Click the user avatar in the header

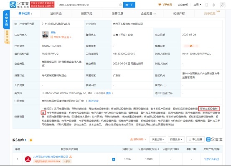pos(223,5)
